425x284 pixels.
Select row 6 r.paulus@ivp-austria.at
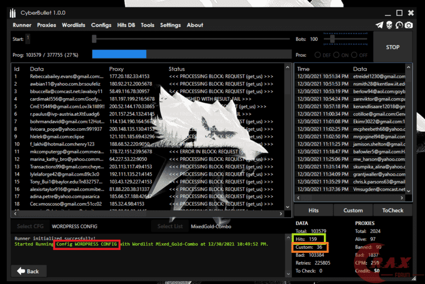148,114
